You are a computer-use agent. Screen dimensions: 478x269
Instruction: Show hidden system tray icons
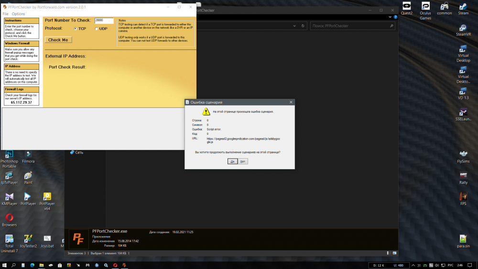click(x=413, y=265)
